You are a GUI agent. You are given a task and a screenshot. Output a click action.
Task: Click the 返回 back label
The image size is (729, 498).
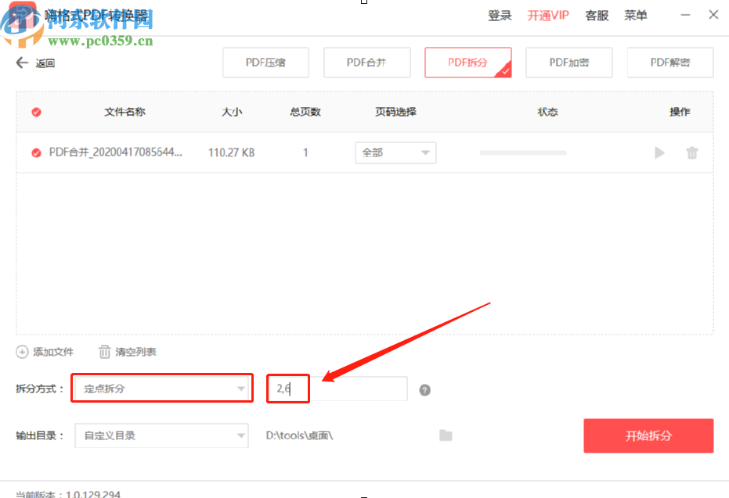(45, 63)
